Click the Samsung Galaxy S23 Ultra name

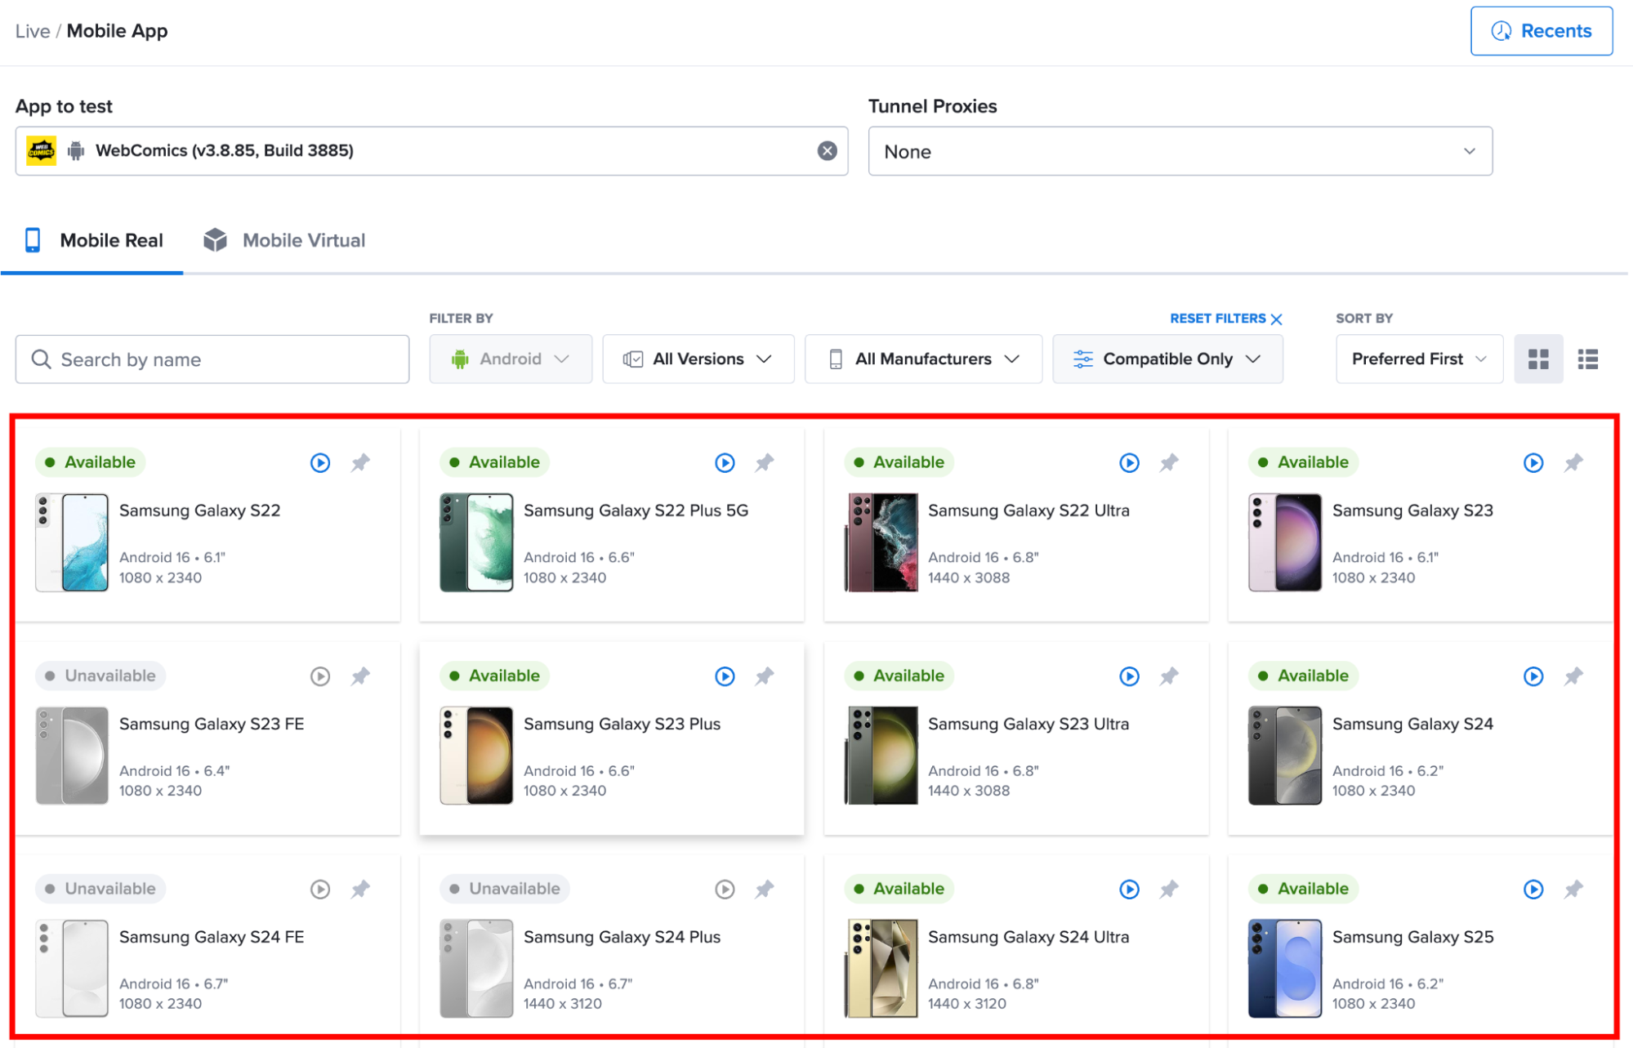(1028, 725)
